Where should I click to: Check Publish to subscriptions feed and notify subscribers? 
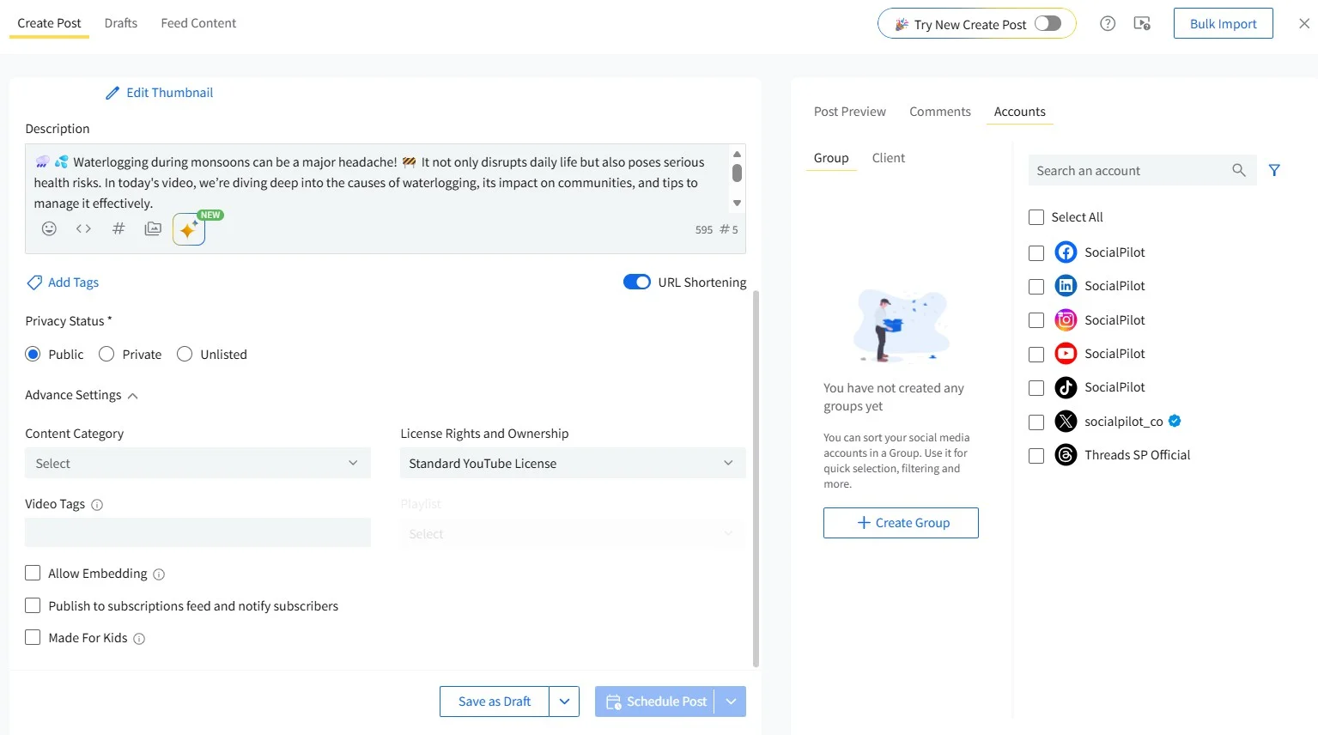tap(33, 605)
